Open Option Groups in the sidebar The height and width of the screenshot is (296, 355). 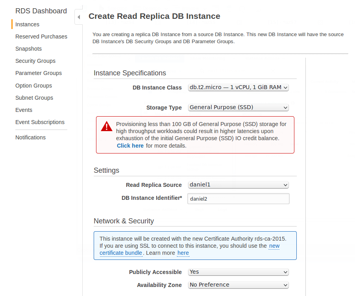coord(33,86)
